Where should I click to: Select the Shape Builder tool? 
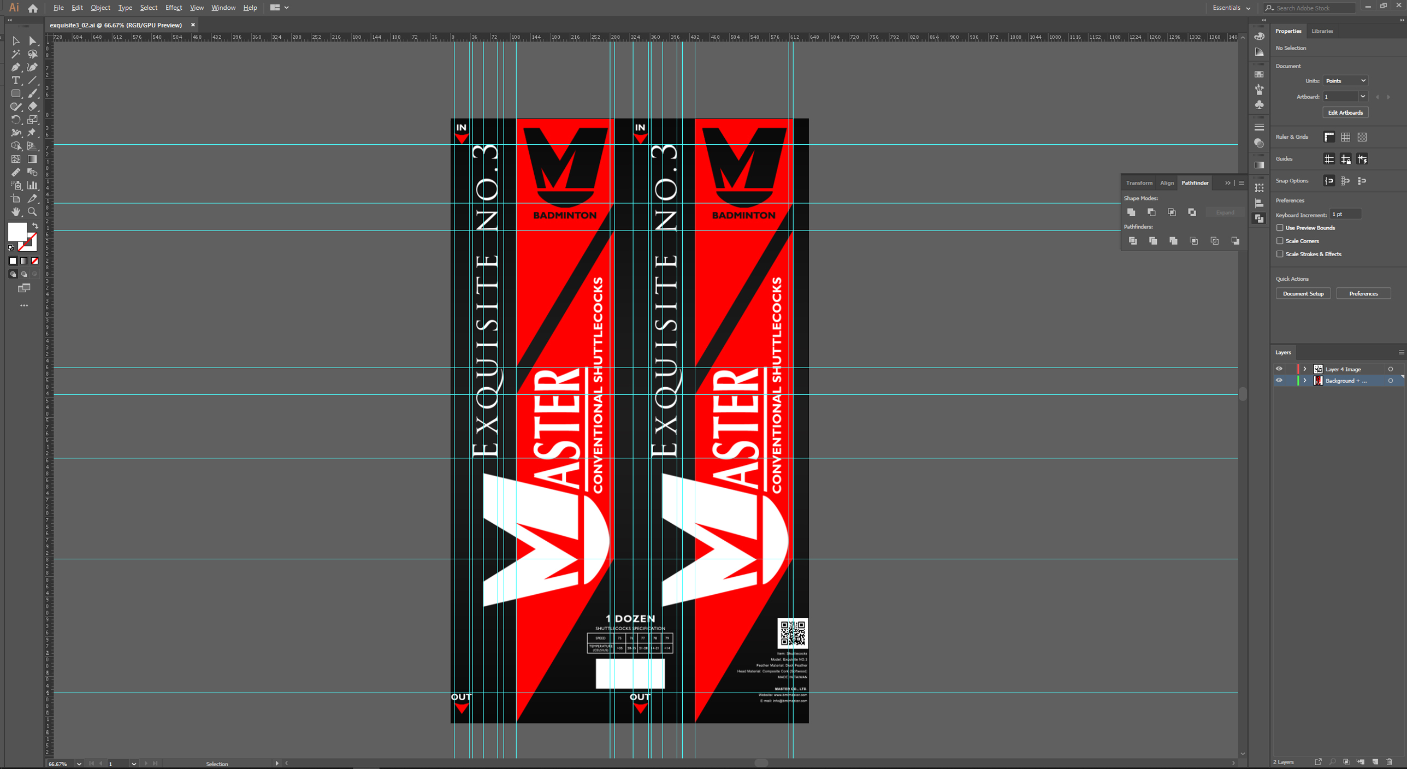[16, 146]
